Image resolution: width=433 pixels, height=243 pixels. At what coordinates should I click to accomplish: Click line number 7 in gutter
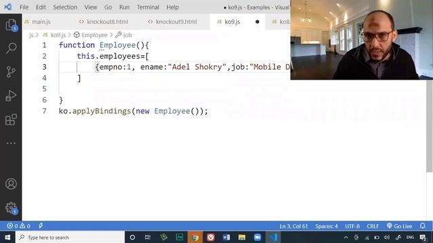[44, 111]
